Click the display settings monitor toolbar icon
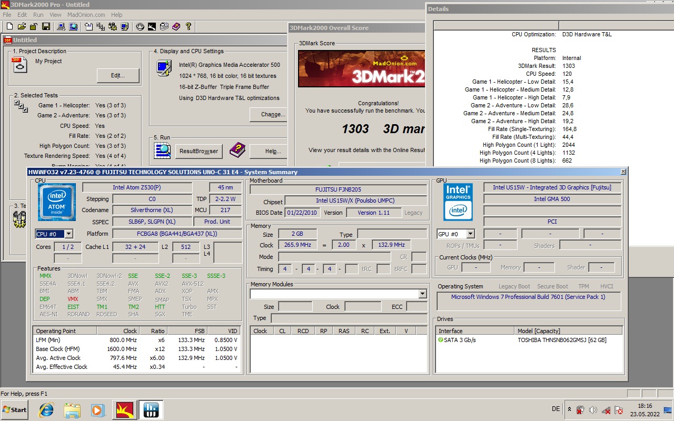The image size is (674, 421). [125, 26]
